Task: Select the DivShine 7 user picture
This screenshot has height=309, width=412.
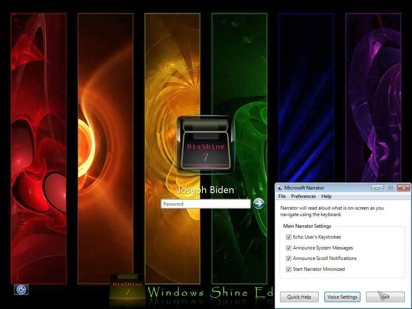Action: (206, 145)
